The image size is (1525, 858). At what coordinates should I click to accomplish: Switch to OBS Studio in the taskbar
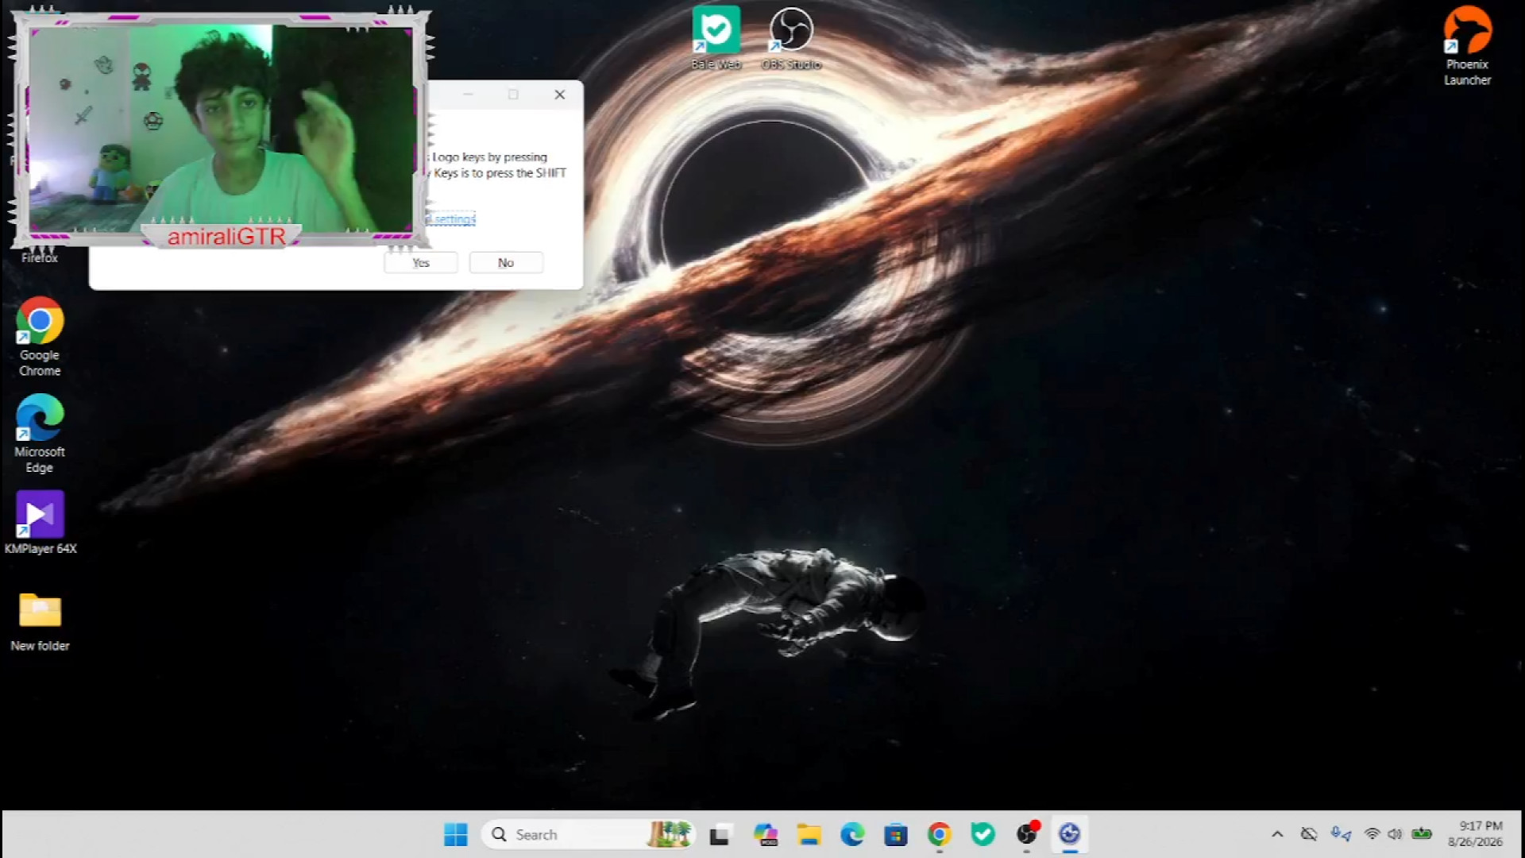click(x=1027, y=834)
